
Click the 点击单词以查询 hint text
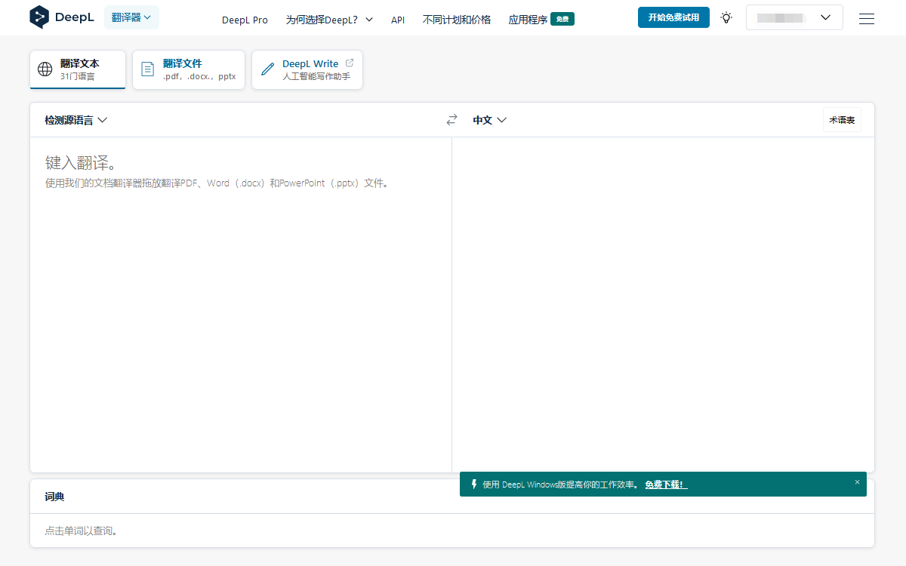point(81,531)
